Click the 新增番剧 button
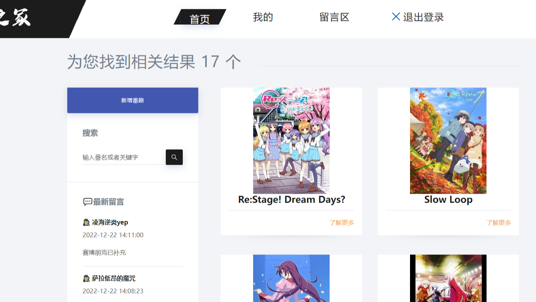 click(133, 100)
